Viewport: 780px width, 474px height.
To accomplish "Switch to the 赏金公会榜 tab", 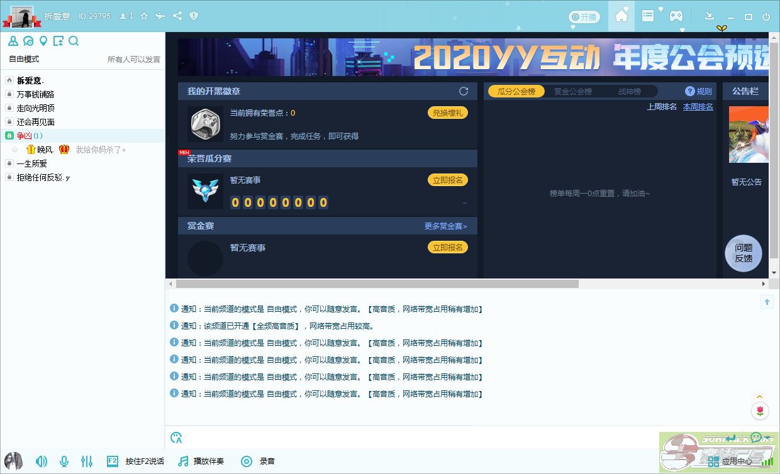I will click(x=572, y=91).
